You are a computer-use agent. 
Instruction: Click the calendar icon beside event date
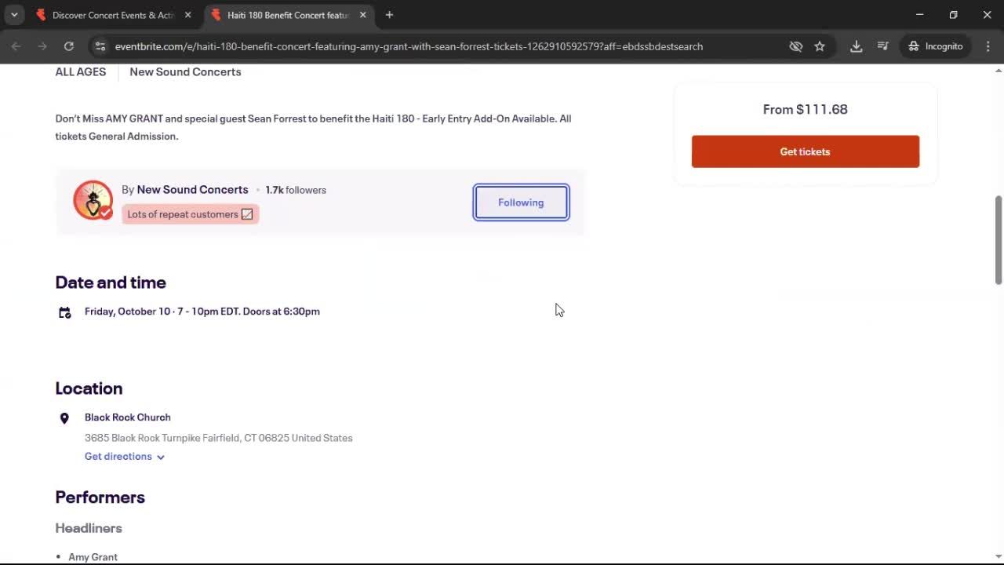coord(65,312)
